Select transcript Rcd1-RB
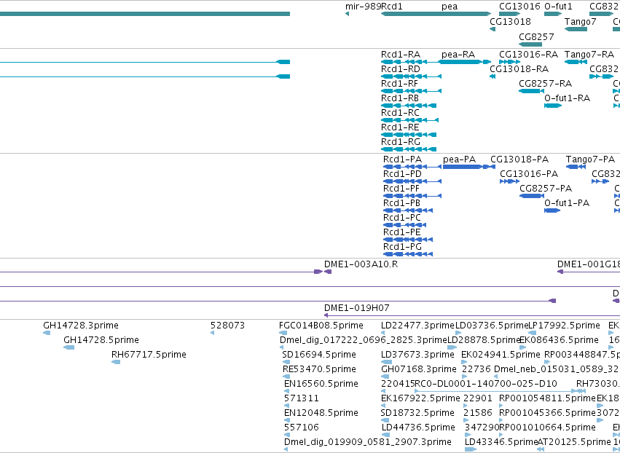Screen dimensions: 620x453 [400, 98]
